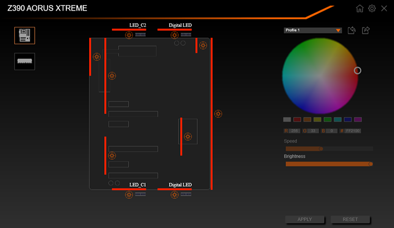
Task: Choose the blue color swatch
Action: (x=348, y=119)
